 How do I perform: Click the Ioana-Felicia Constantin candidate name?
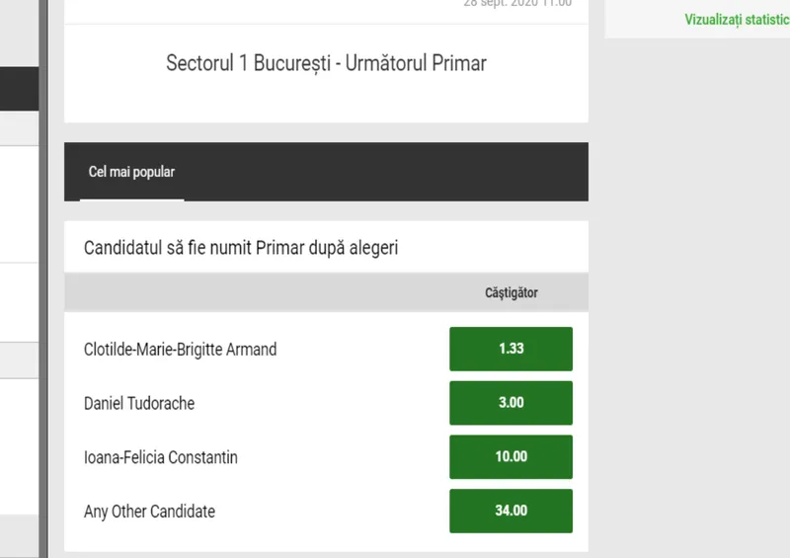[161, 457]
